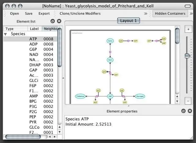Select GAP row in element list

point(30,70)
